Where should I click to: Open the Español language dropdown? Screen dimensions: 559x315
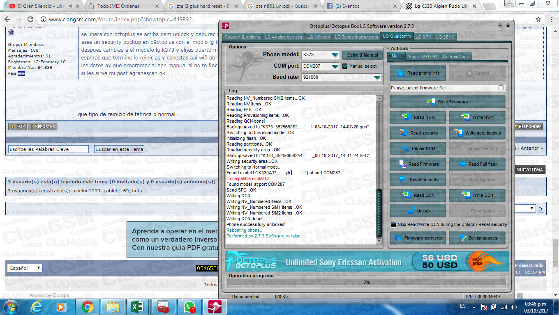tap(25, 268)
